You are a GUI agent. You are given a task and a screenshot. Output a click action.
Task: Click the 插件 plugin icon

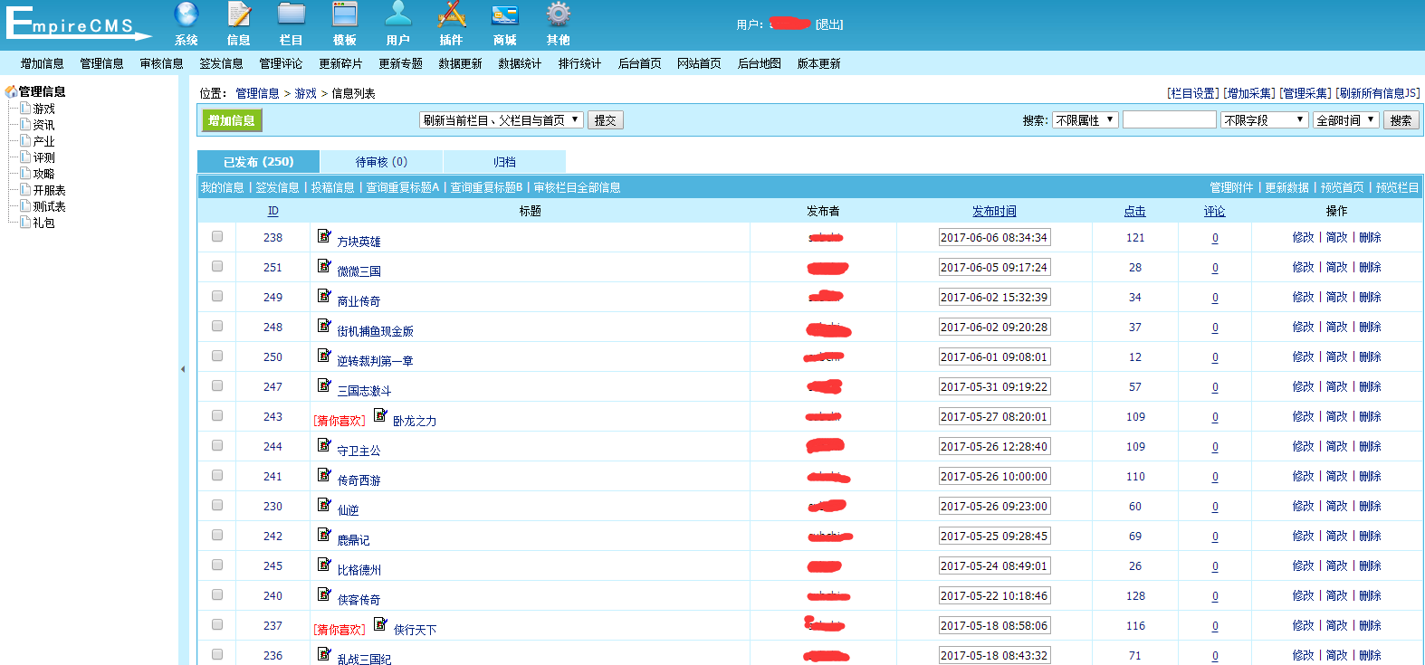[x=451, y=15]
